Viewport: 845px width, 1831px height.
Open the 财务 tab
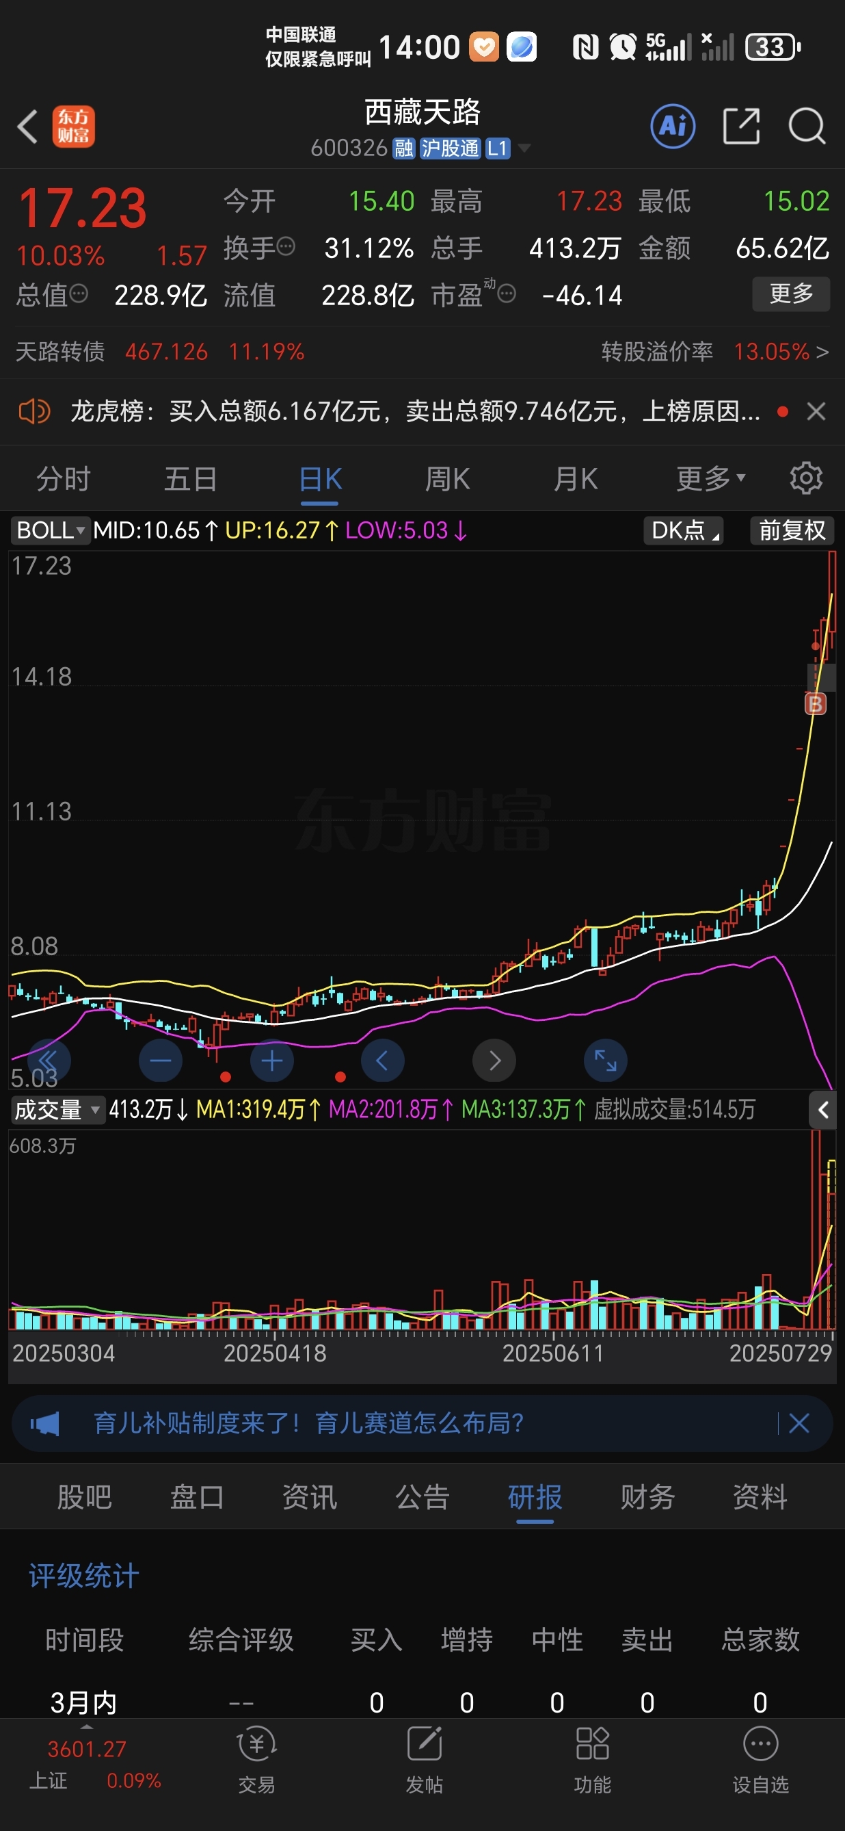coord(647,1497)
